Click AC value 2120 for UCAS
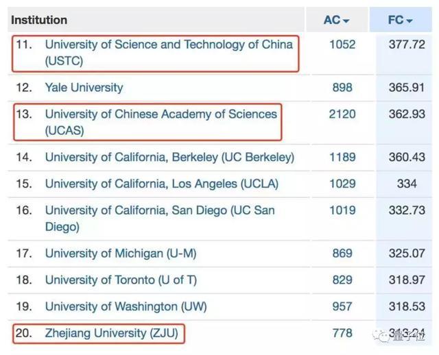The width and height of the screenshot is (439, 355). 342,114
